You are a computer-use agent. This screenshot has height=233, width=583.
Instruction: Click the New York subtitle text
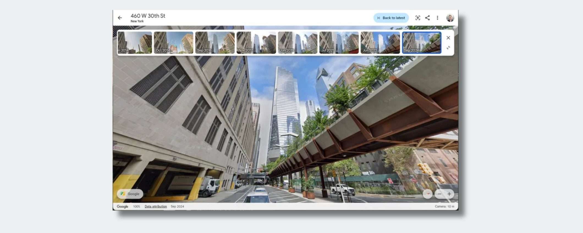pyautogui.click(x=137, y=21)
